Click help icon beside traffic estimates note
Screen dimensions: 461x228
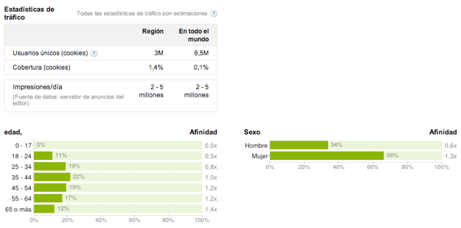(x=214, y=13)
